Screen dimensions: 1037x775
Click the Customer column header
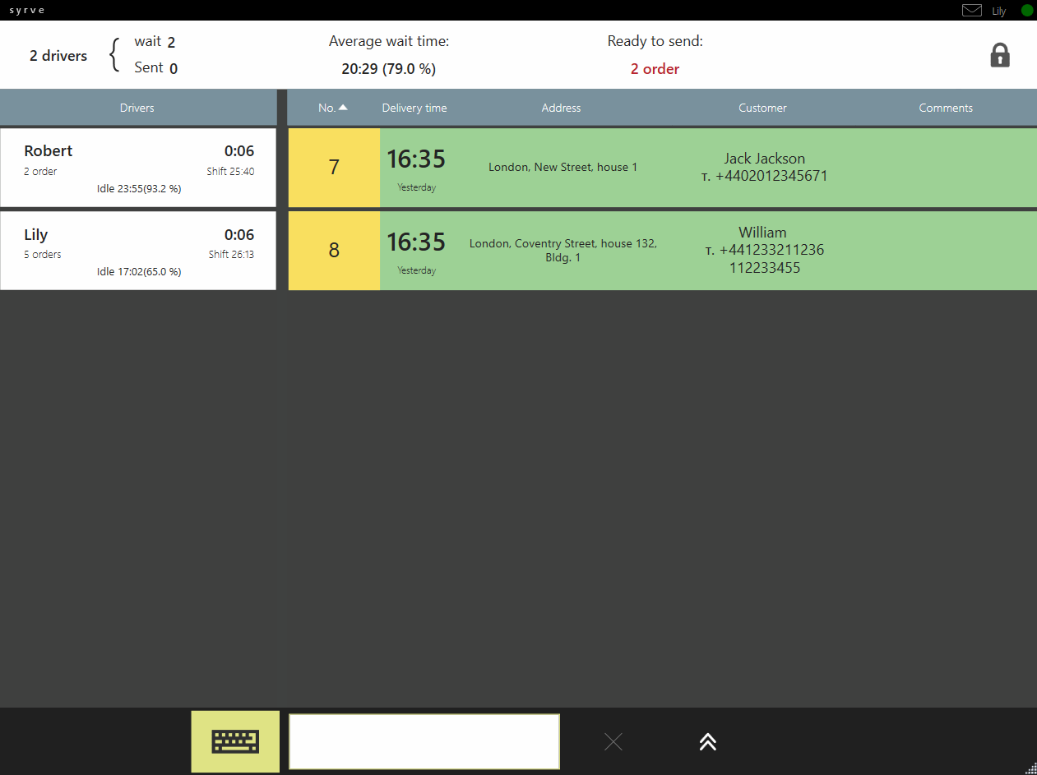pos(762,108)
